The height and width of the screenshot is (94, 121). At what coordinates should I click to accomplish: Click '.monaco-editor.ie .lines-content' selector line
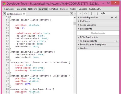coord(33,52)
